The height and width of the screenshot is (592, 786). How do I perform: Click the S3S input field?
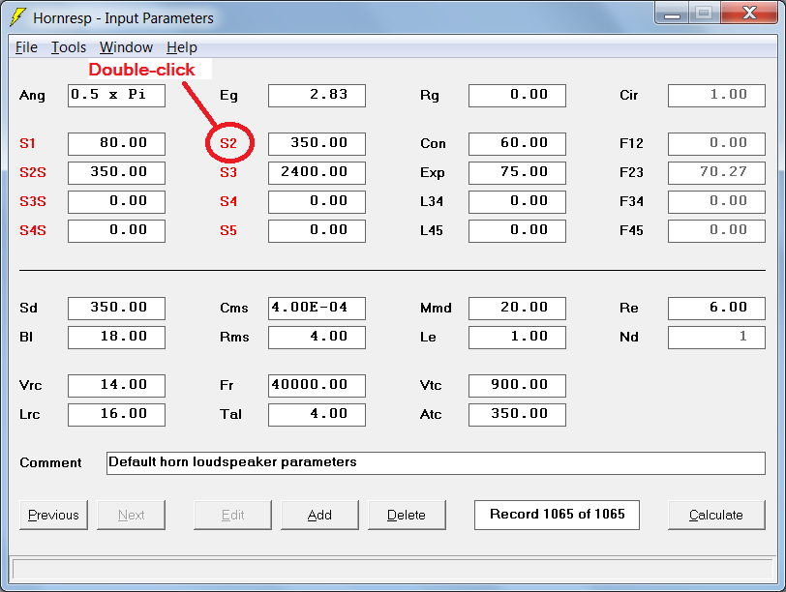click(x=116, y=202)
